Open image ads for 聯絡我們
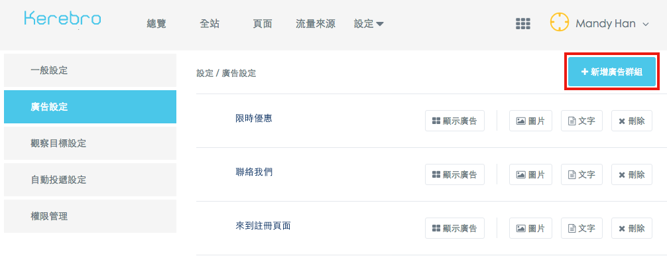 (x=530, y=174)
